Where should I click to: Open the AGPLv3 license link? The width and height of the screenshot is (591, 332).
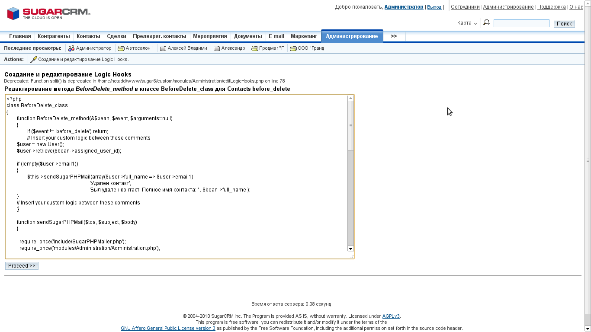[391, 316]
